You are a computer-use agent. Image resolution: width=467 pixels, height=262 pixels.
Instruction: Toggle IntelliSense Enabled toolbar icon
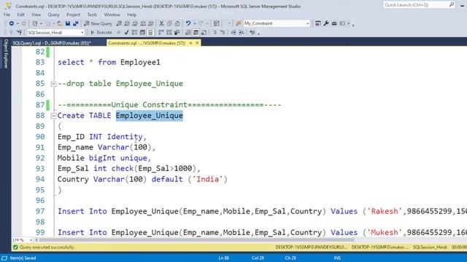point(150,32)
